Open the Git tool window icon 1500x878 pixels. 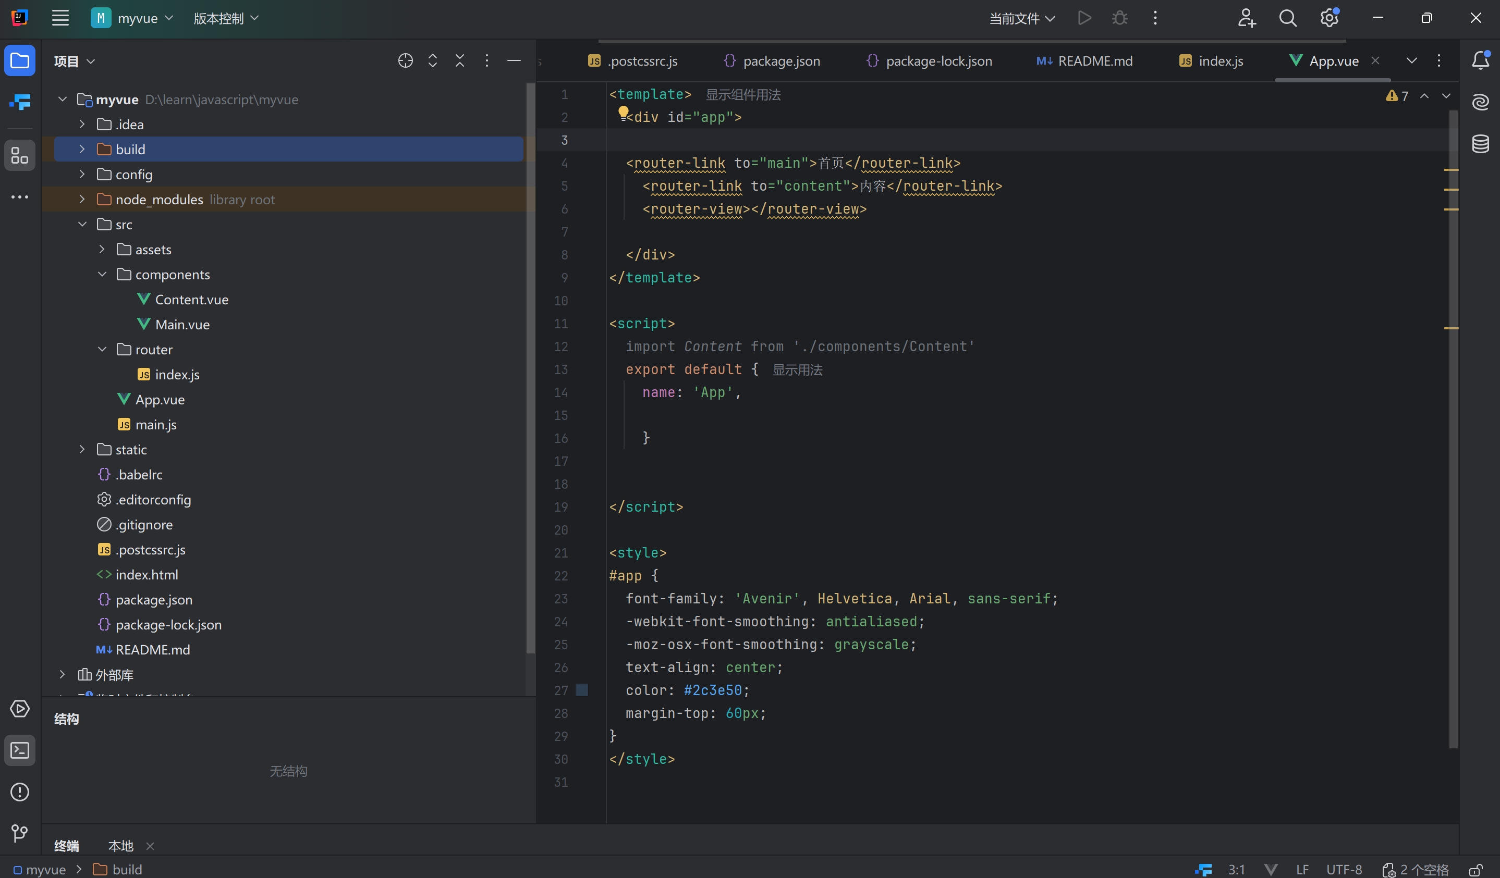[20, 833]
